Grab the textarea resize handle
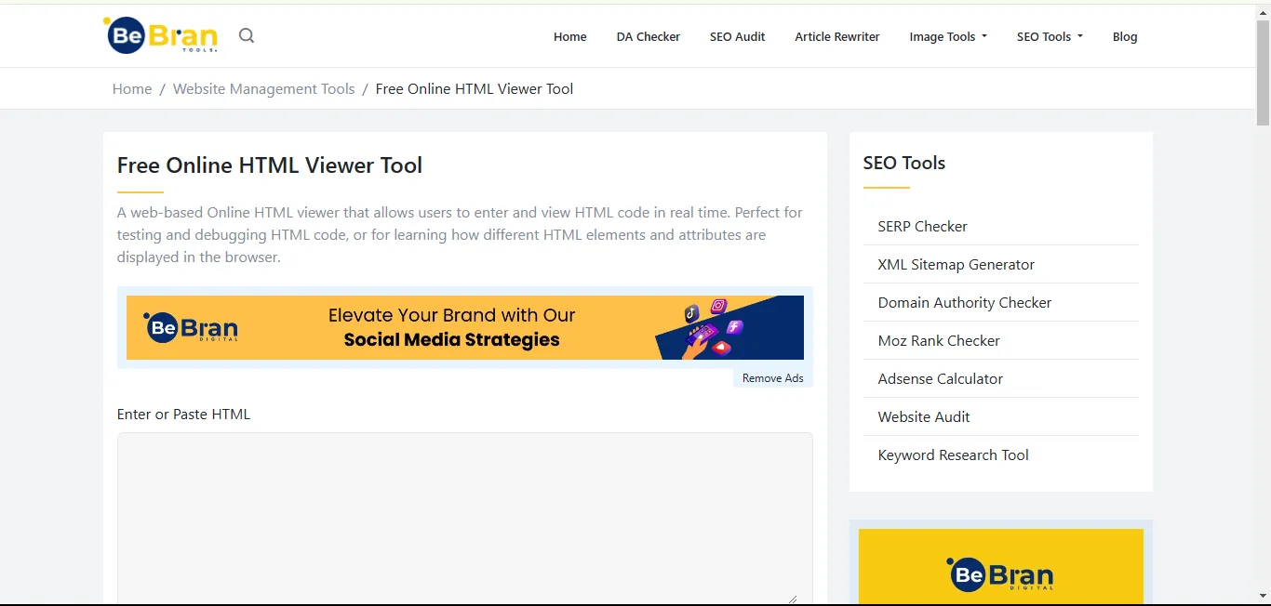Screen dimensions: 1271x606 (793, 599)
